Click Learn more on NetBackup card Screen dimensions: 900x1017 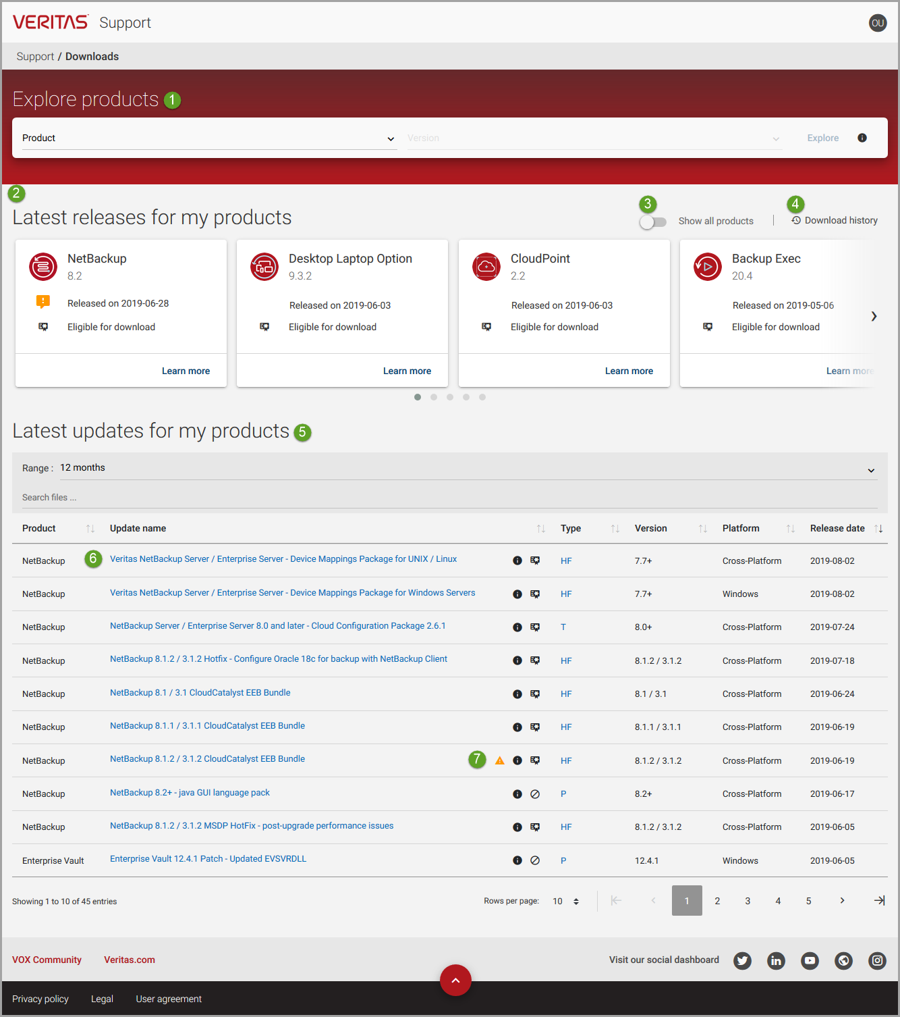pos(186,371)
